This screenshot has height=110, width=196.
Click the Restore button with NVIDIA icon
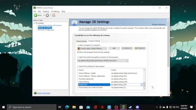coord(140,48)
